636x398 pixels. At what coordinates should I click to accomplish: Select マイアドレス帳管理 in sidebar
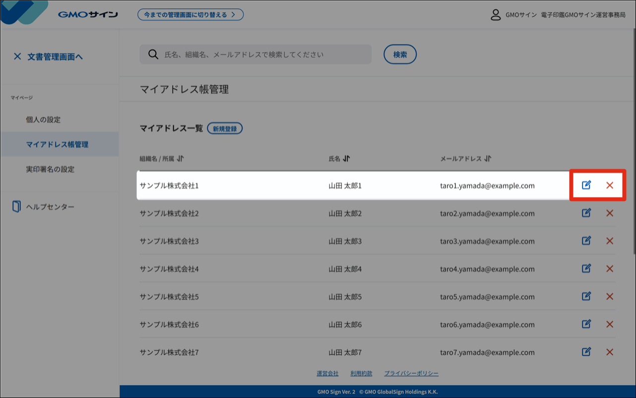tap(57, 144)
